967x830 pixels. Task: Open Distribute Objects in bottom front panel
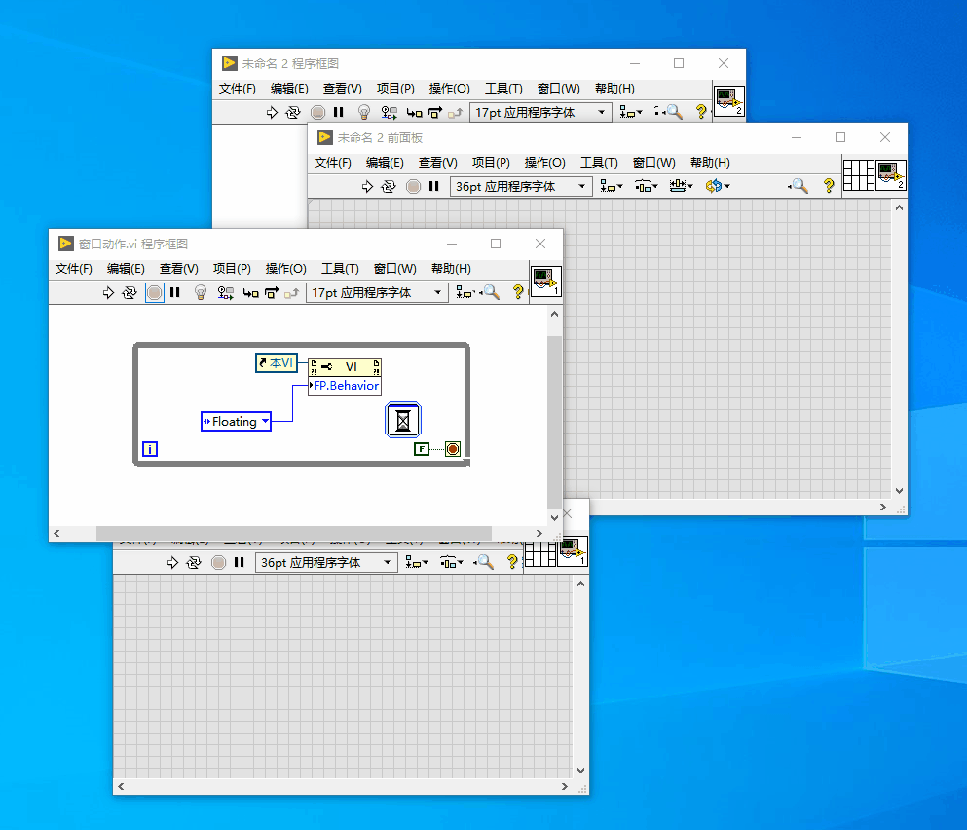tap(452, 562)
